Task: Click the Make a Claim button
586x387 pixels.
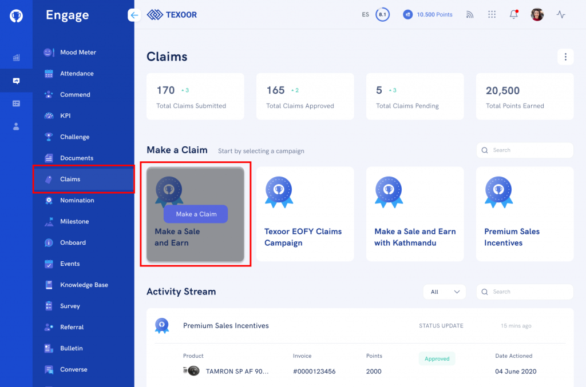Action: [196, 214]
